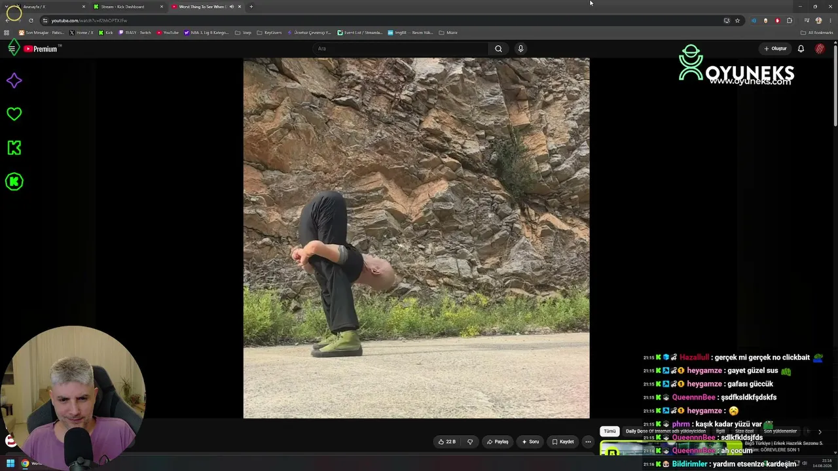The image size is (838, 471).
Task: Open the 'TEASY - Twitch' bookmark
Action: tap(135, 33)
